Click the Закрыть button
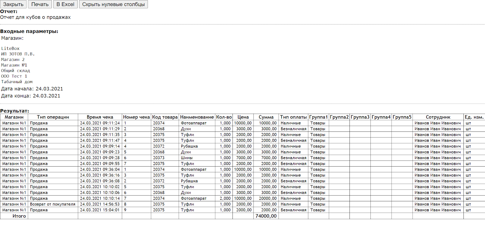 pyautogui.click(x=13, y=4)
